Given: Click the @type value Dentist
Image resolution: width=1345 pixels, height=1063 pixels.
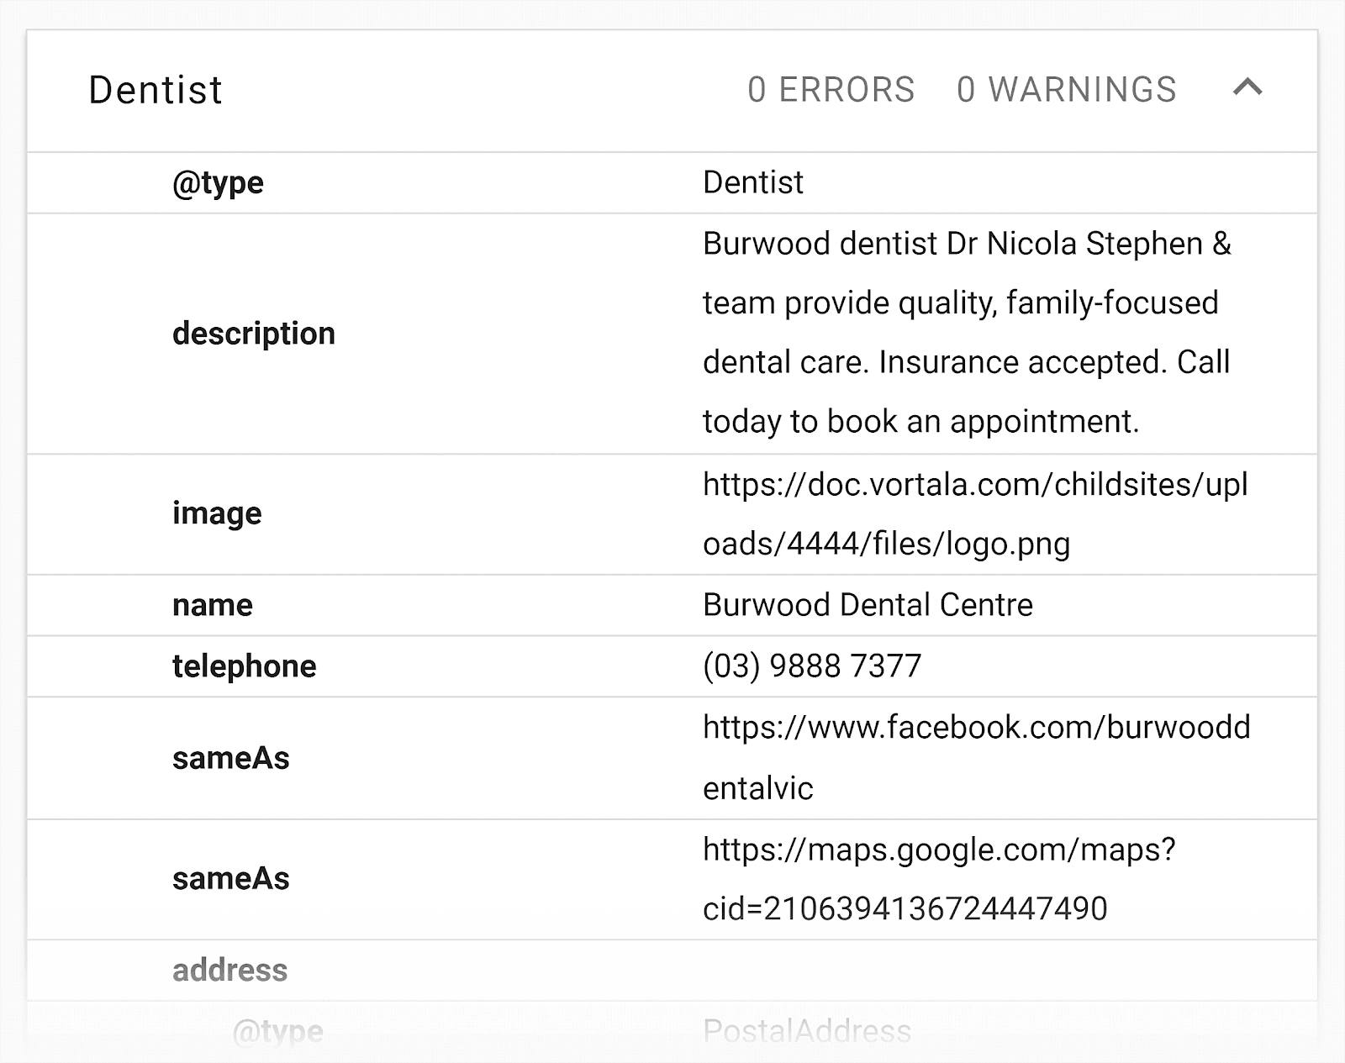Looking at the screenshot, I should tap(751, 182).
